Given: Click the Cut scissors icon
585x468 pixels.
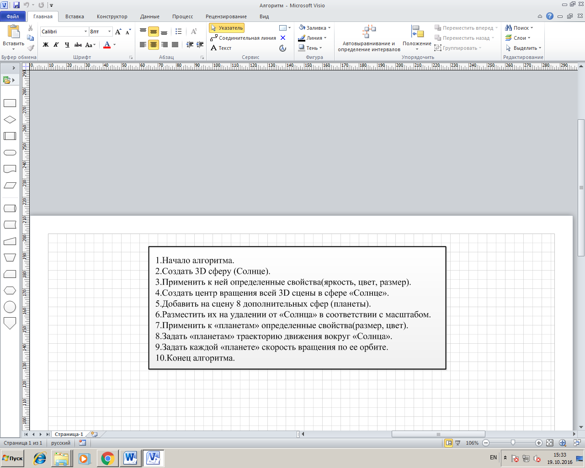Looking at the screenshot, I should tap(31, 28).
